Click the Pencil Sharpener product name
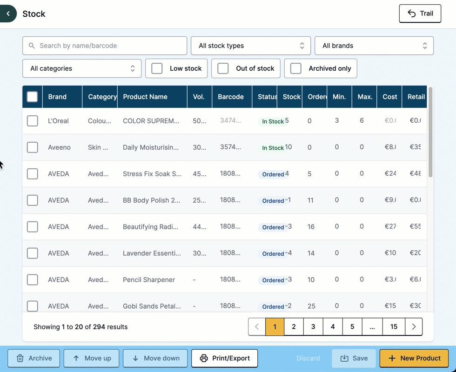Screen dimensions: 456x372 149,279
